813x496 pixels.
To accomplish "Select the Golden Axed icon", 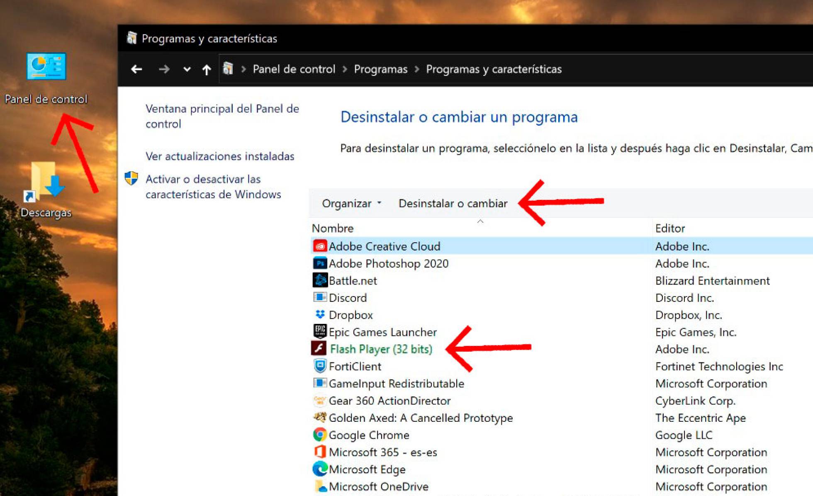I will 320,417.
